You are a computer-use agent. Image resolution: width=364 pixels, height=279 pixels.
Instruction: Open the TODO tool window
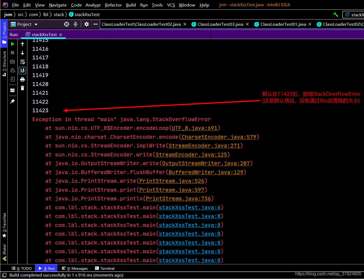[22, 268]
